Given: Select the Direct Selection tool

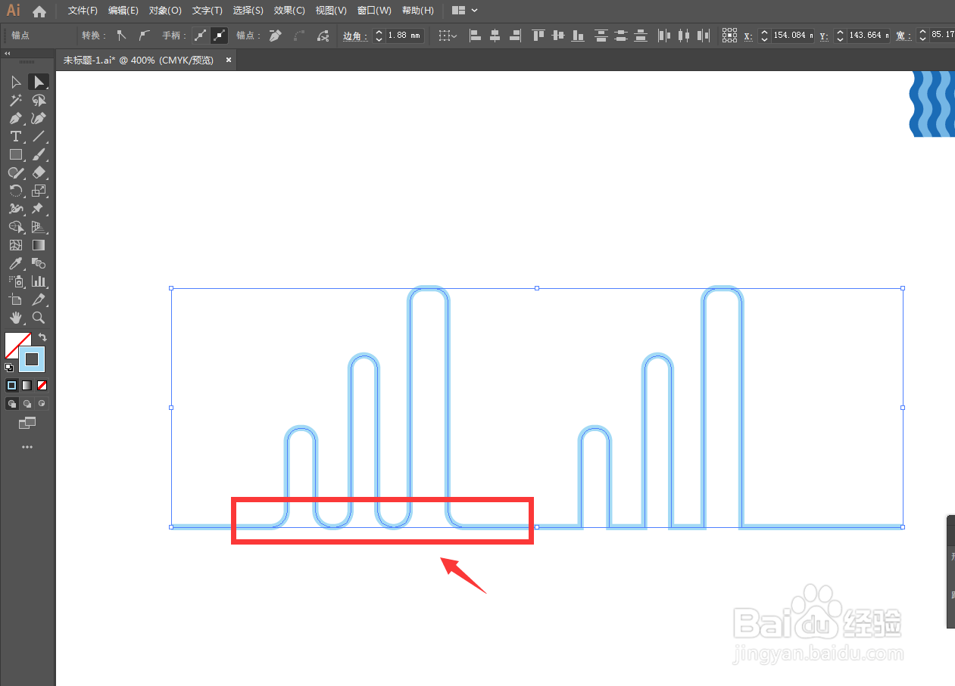Looking at the screenshot, I should coord(39,82).
